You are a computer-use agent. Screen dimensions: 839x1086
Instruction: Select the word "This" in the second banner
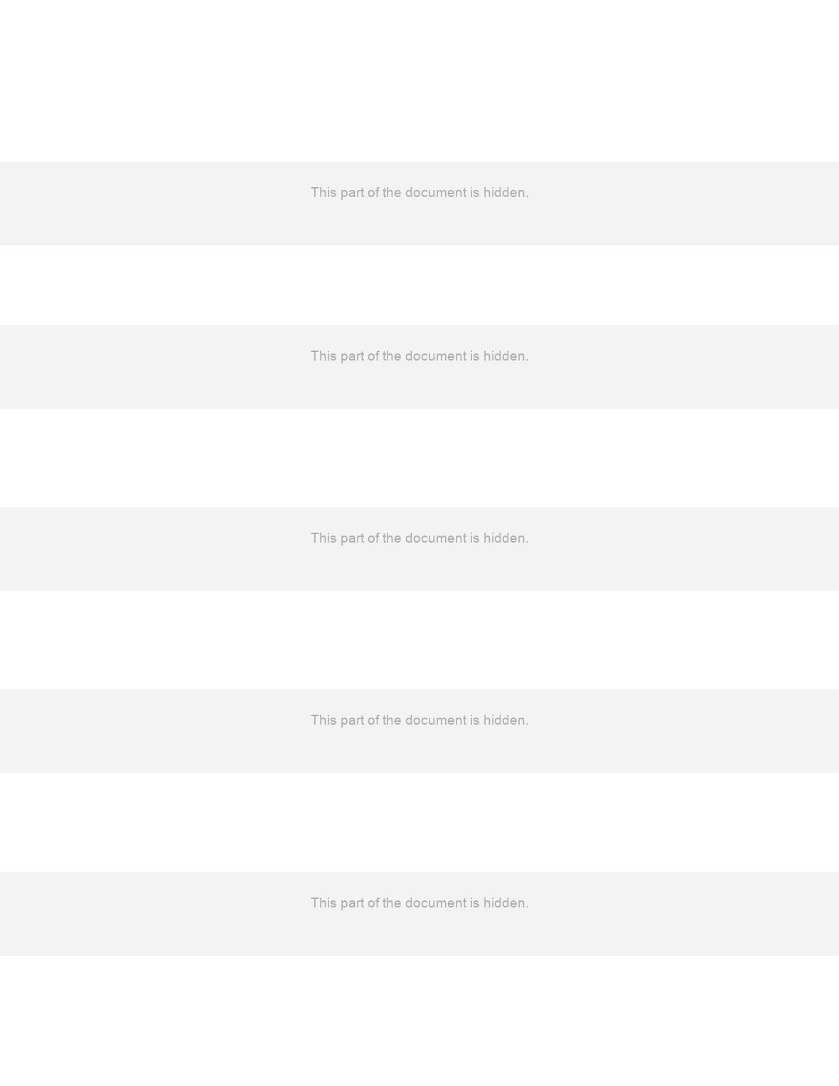coord(324,356)
